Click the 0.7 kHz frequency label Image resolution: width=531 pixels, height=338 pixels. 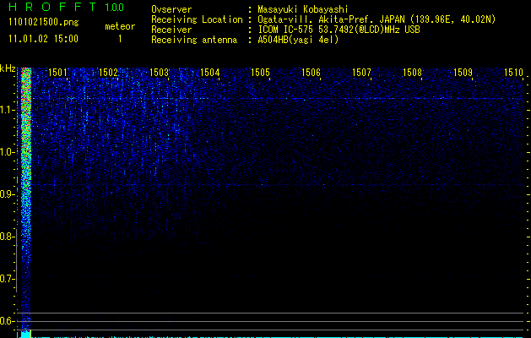point(7,279)
